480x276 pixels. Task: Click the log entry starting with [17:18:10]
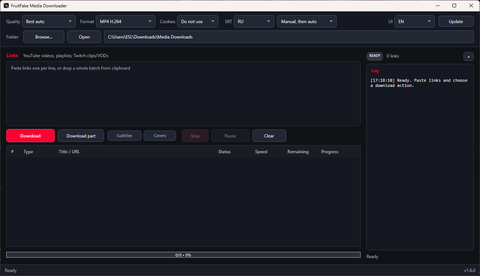(x=419, y=83)
